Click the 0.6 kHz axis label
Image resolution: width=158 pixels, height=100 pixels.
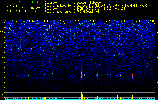(2, 95)
